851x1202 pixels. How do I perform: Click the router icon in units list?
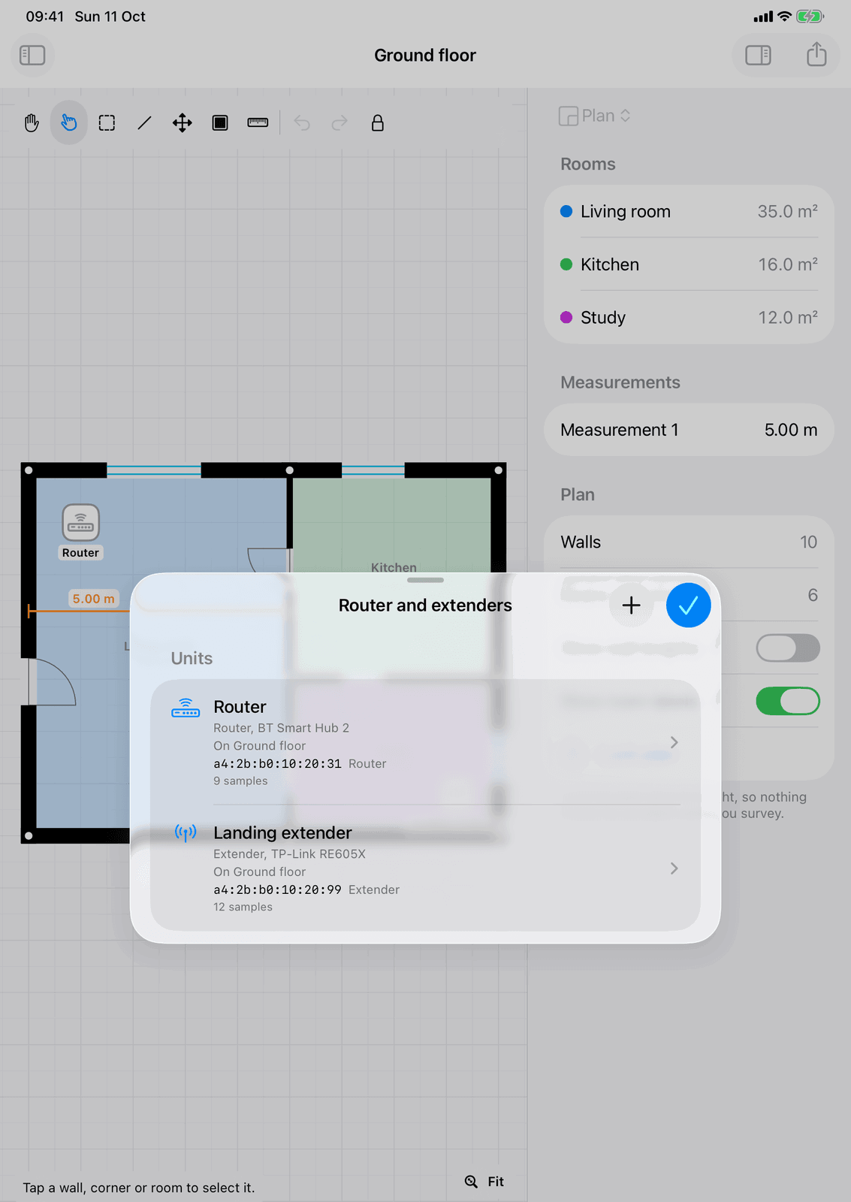point(186,708)
